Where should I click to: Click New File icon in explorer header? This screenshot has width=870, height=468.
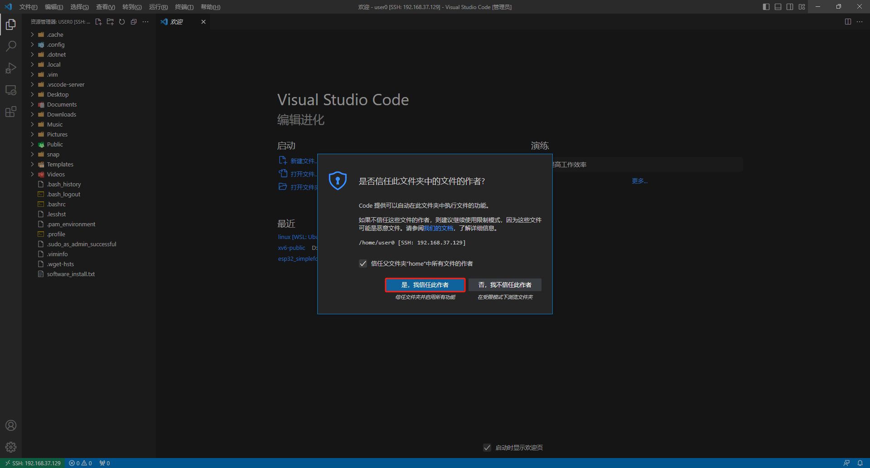pyautogui.click(x=98, y=22)
